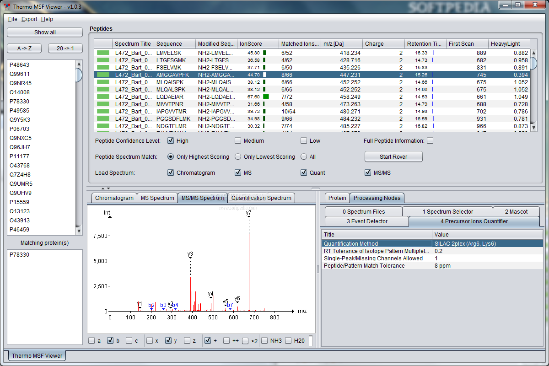Select the Quantification Method row
549x366 pixels.
coord(432,243)
